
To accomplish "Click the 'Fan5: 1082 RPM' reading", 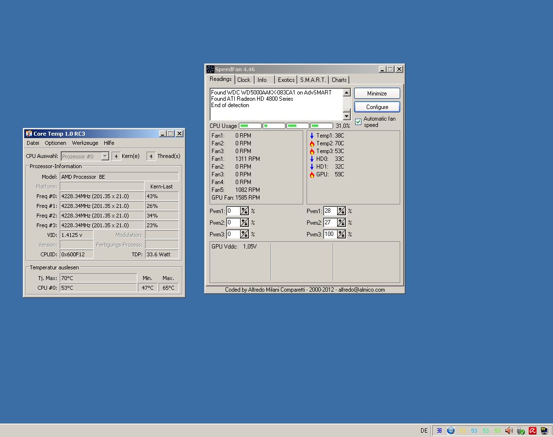I will pos(236,190).
